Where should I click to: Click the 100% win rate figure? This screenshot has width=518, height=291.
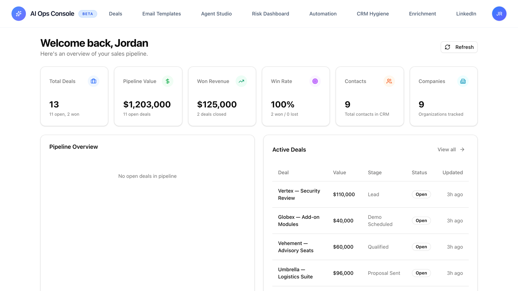click(283, 104)
